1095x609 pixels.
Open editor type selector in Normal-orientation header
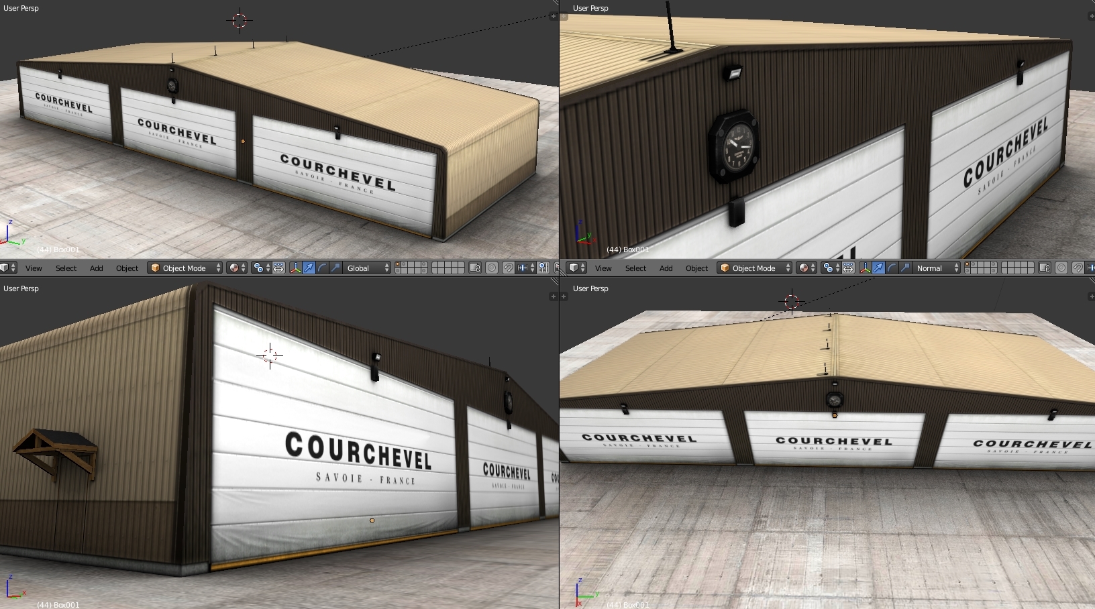pos(578,268)
